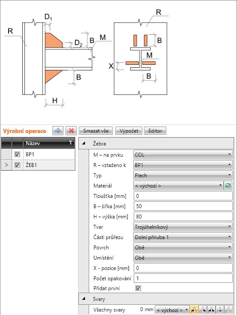Screen dimensions: 237x315
Task: Click the B – šířka input field
Action: tap(183, 206)
